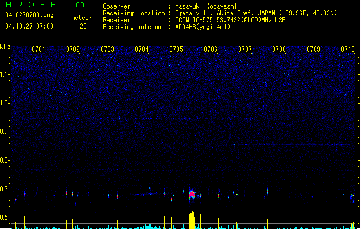Click the 0710 time marker
Viewport: 361px width, 229px height.
[348, 49]
